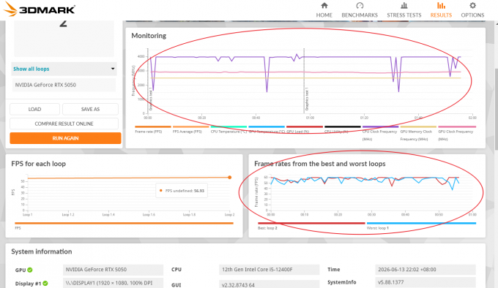The image size is (498, 288).
Task: Click the LOAD button
Action: (x=34, y=109)
